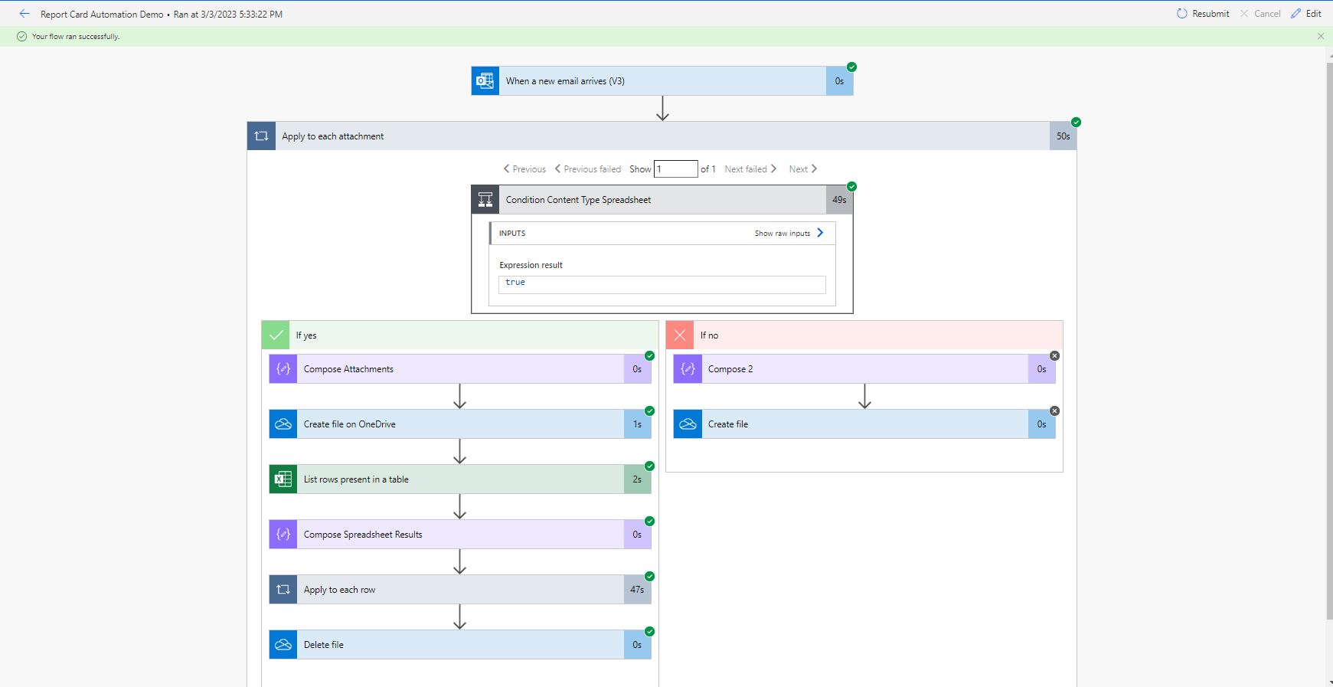Click the back arrow icon
Screen dimensions: 1333x687
tap(25, 14)
